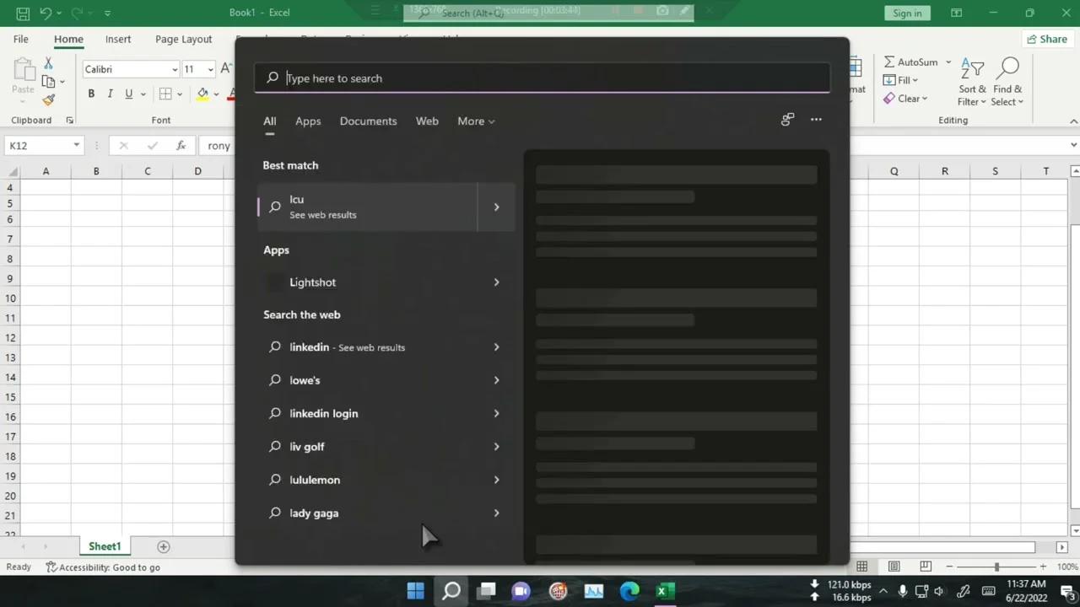Expand the linkedin login search suggestion
The image size is (1080, 607).
[x=496, y=413]
